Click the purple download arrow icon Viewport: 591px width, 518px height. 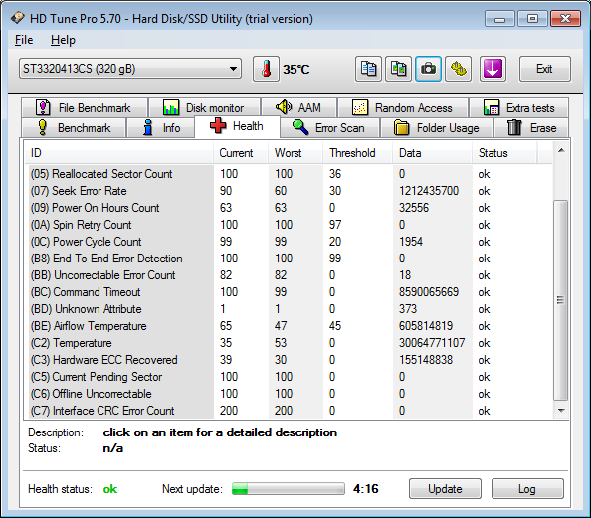pos(492,69)
